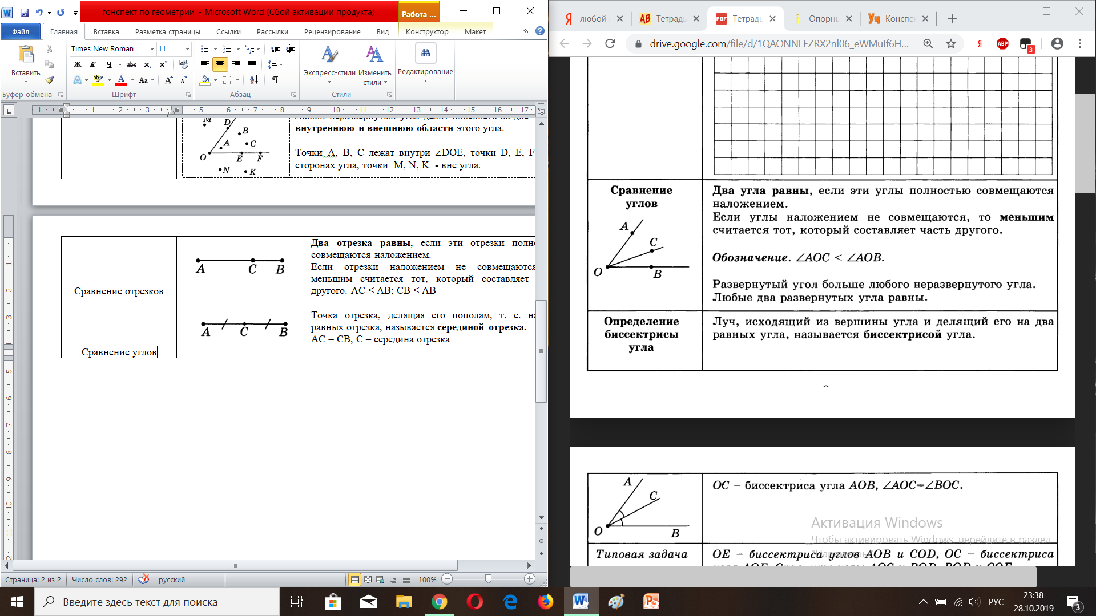Click the Windows taskbar search box
Image resolution: width=1096 pixels, height=616 pixels.
coord(157,602)
